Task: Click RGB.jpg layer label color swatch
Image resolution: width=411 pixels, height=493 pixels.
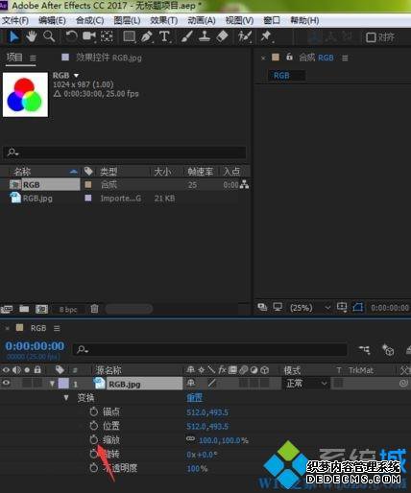Action: point(63,383)
